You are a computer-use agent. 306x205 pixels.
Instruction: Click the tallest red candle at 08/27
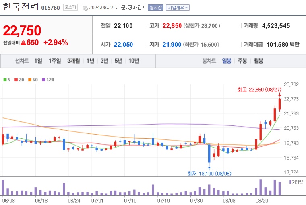pyautogui.click(x=279, y=105)
